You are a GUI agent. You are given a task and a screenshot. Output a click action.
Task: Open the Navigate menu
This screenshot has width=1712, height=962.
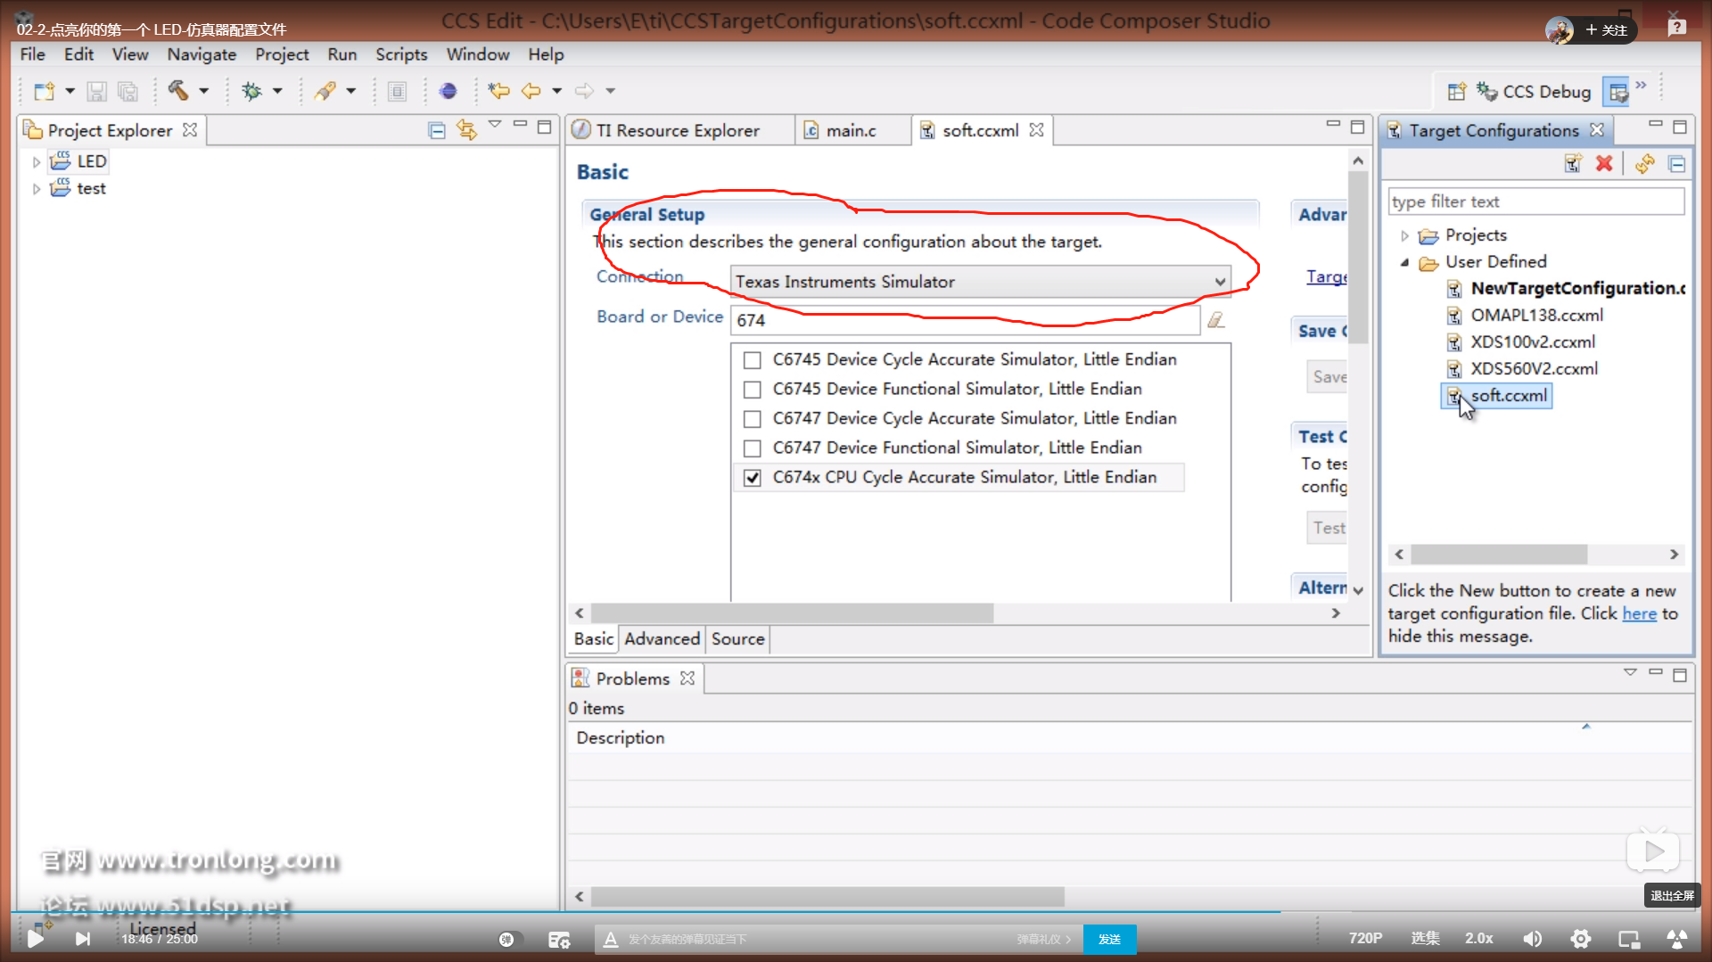point(202,54)
